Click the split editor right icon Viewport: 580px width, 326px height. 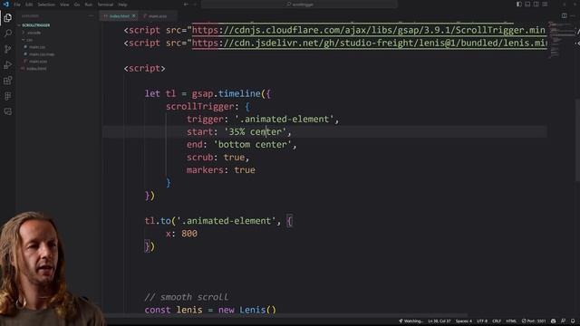coord(564,16)
